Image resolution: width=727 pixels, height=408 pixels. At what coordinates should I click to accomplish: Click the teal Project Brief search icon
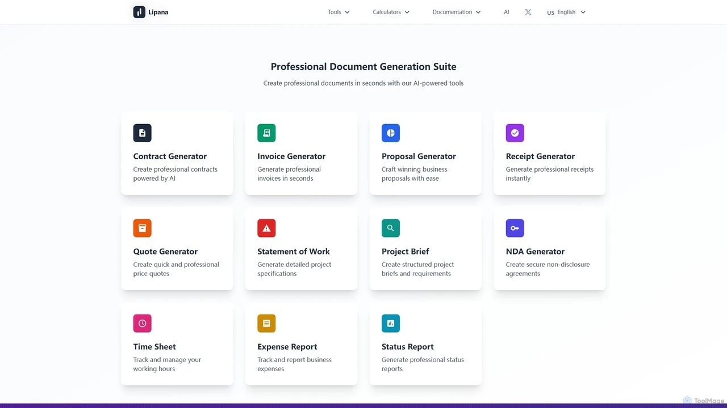(391, 228)
